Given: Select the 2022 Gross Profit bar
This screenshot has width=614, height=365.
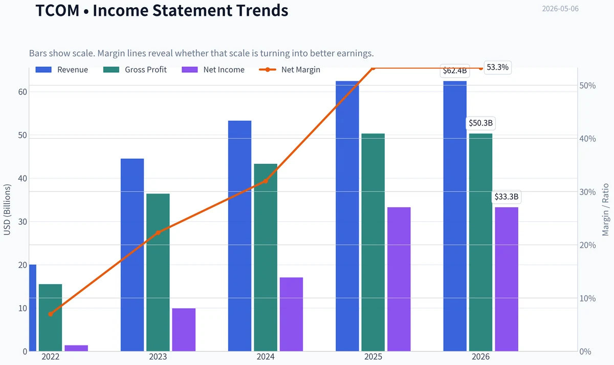Looking at the screenshot, I should tap(51, 317).
